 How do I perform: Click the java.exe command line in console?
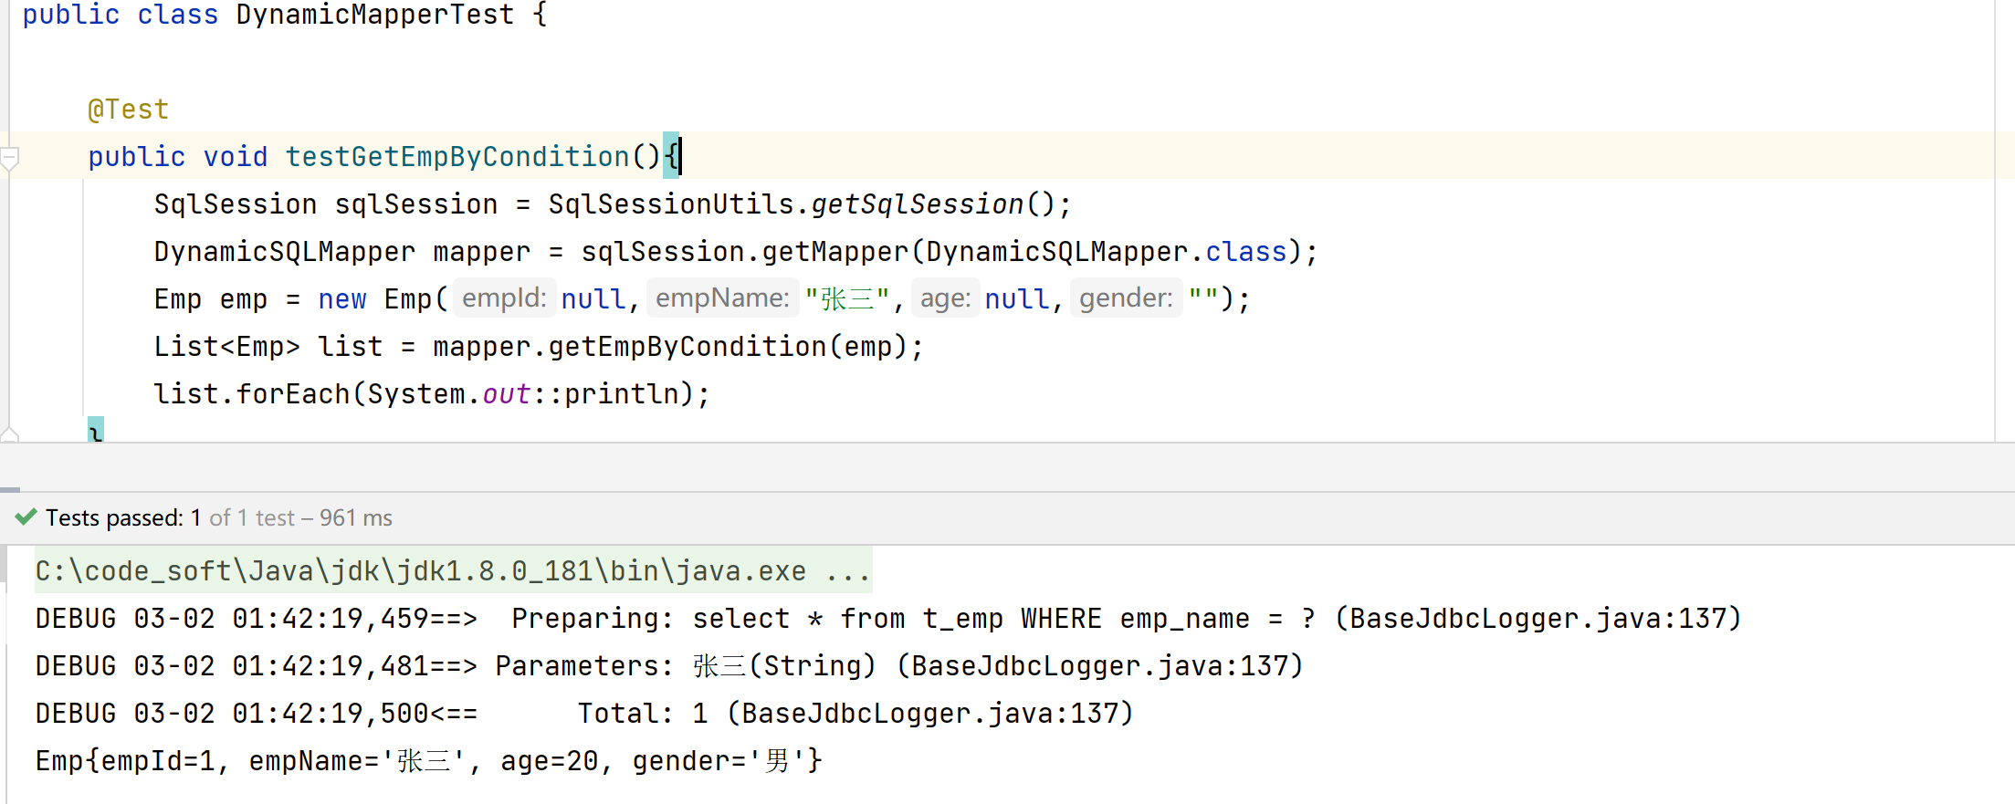[x=453, y=571]
